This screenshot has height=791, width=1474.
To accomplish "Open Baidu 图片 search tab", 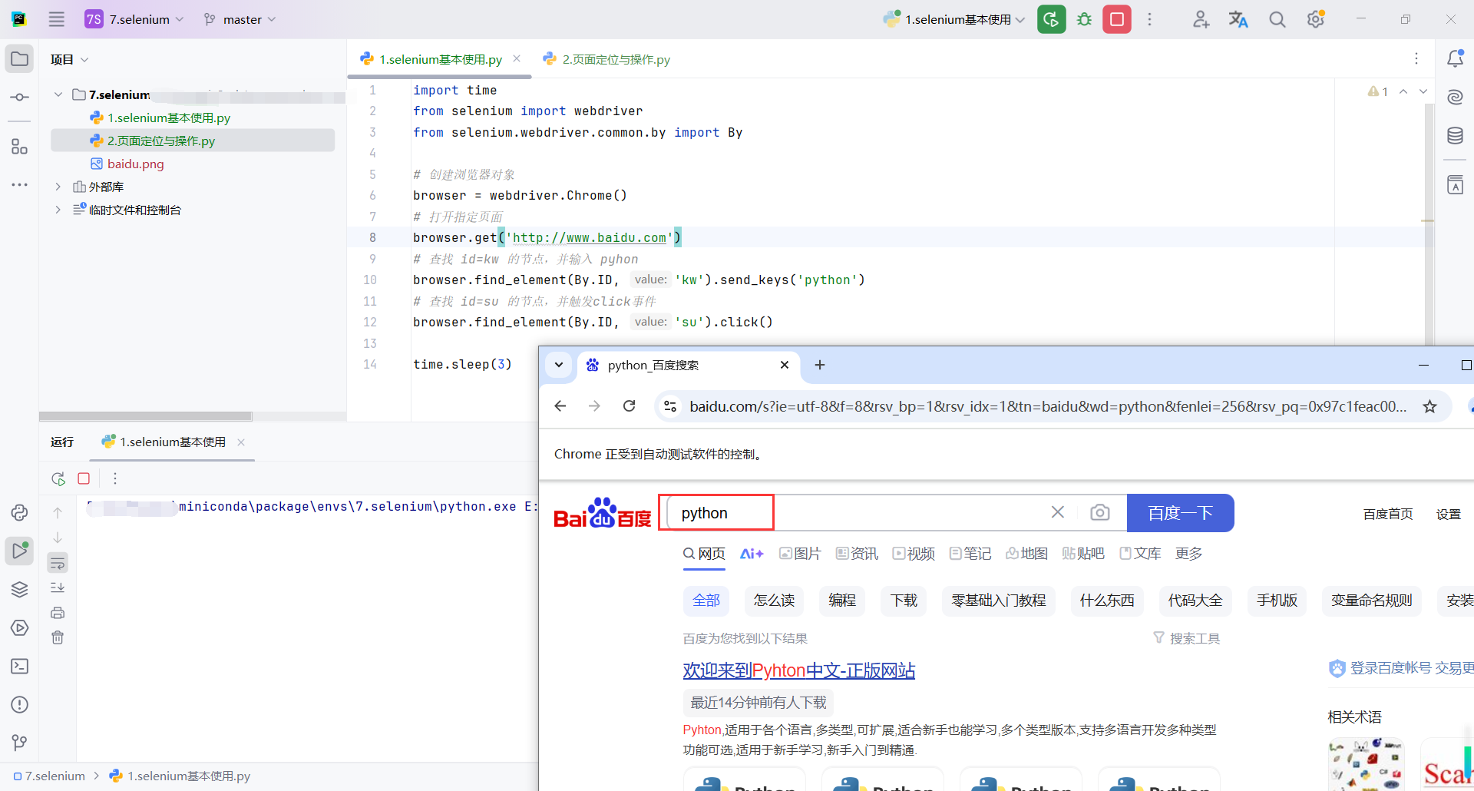I will coord(800,554).
